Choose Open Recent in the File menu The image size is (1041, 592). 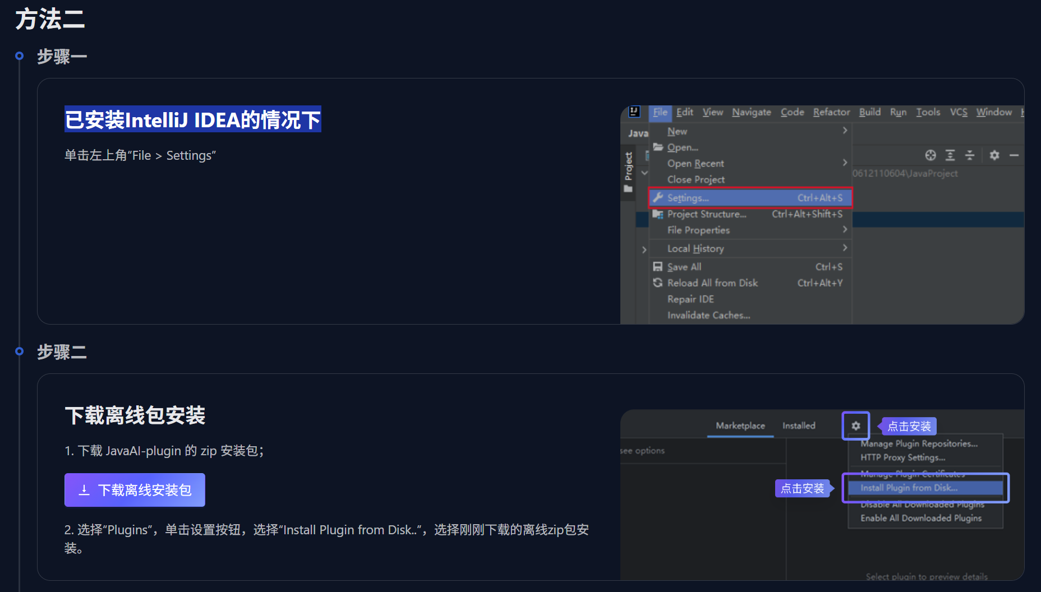pyautogui.click(x=750, y=163)
